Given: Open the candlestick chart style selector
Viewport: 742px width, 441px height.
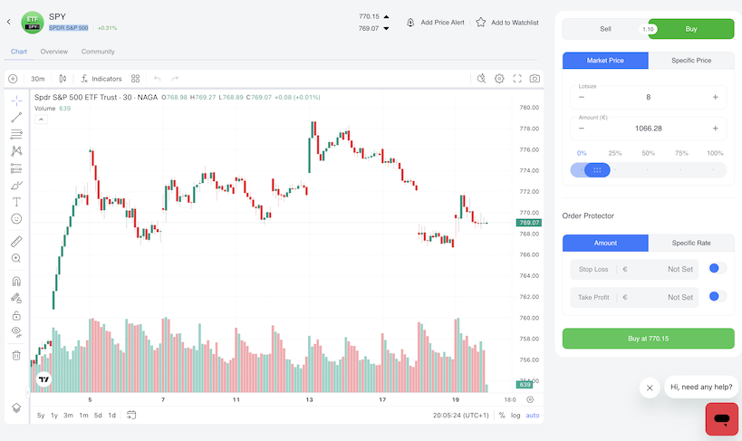Looking at the screenshot, I should coord(63,79).
